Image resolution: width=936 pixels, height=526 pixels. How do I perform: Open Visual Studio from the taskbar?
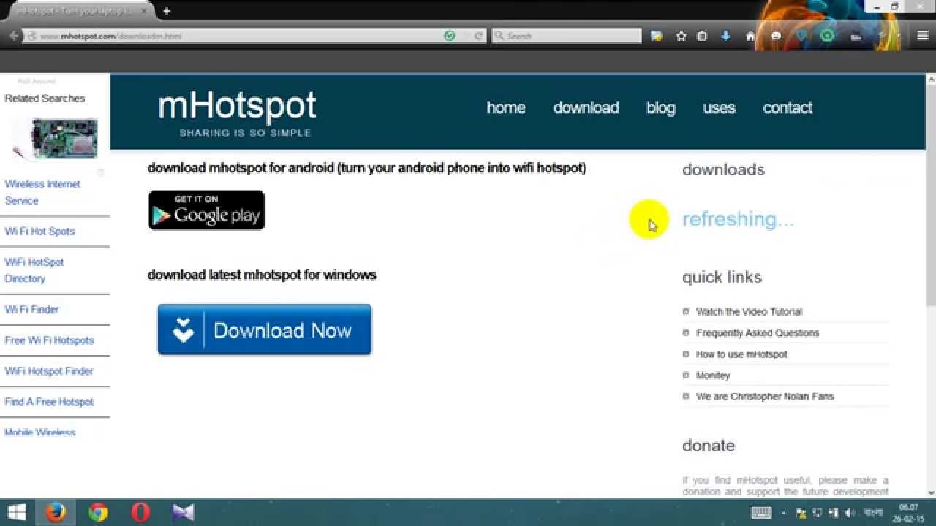tap(183, 512)
